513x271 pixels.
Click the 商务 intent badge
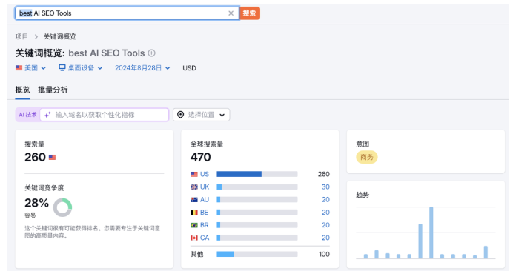[367, 157]
